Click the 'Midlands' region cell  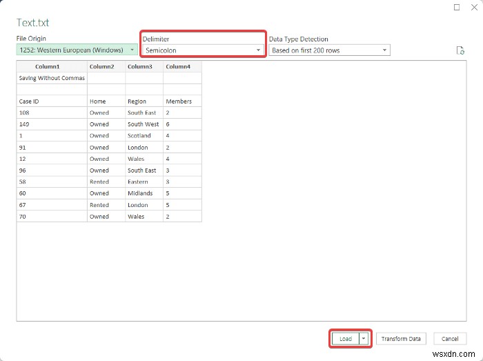tap(144, 193)
